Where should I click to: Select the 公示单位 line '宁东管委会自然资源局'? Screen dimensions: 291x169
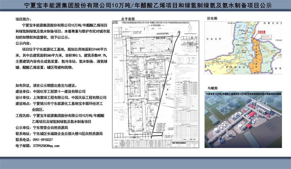[x=42, y=128]
